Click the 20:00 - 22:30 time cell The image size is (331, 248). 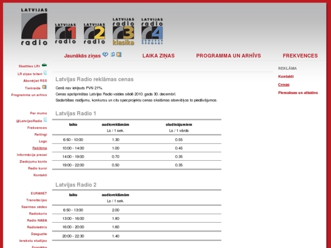click(x=73, y=236)
